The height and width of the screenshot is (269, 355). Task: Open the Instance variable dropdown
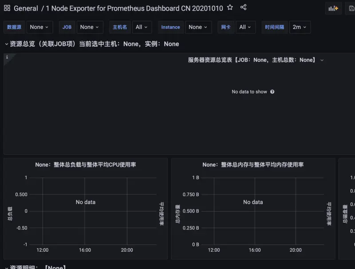click(x=198, y=27)
